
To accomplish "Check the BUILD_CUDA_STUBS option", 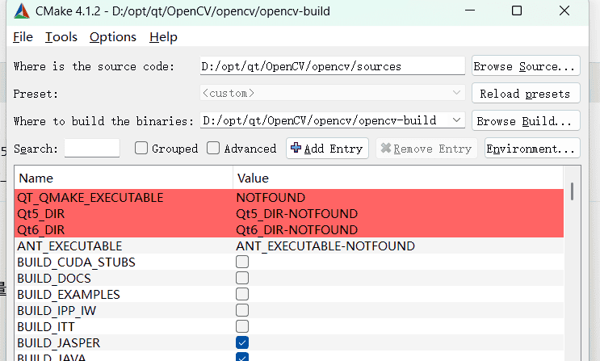I will click(242, 262).
